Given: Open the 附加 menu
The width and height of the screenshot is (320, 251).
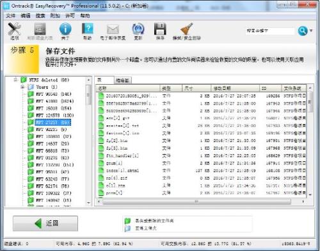Looking at the screenshot, I should [x=55, y=15].
